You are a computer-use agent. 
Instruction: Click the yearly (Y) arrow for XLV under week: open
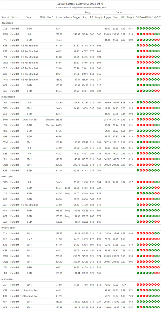[159, 222]
